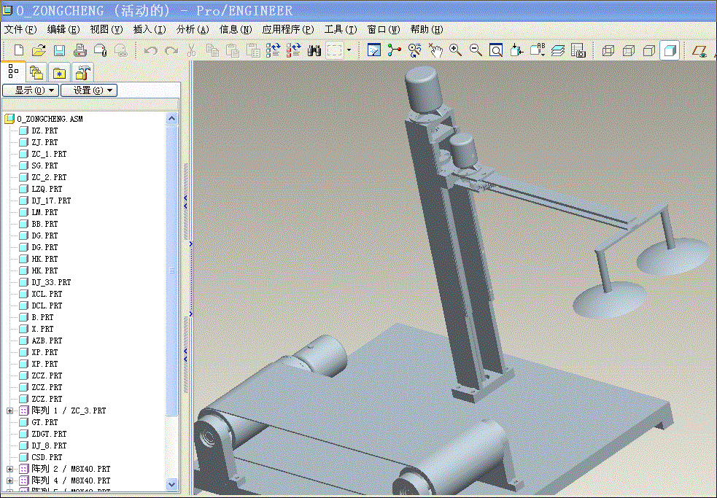The image size is (717, 498).
Task: Open the 文件(F) menu
Action: (x=20, y=30)
